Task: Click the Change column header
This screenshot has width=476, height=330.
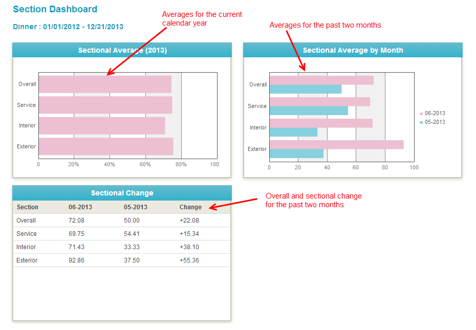Action: [x=190, y=207]
